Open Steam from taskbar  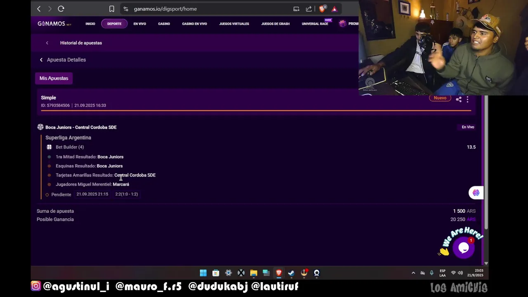291,273
